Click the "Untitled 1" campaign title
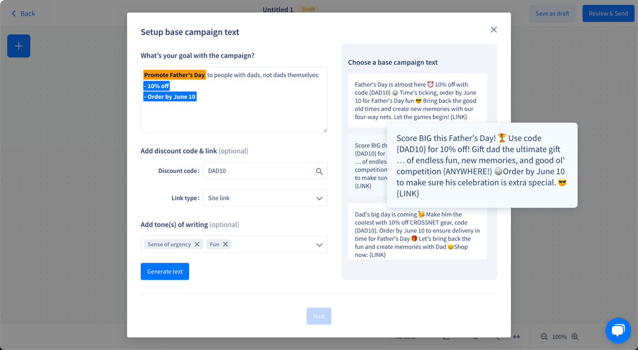The width and height of the screenshot is (638, 350). point(278,10)
